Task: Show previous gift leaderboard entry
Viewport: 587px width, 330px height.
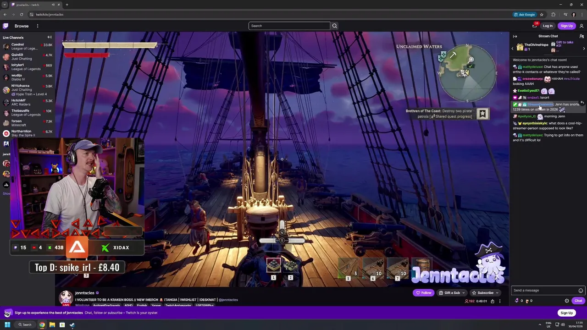Action: coord(513,48)
